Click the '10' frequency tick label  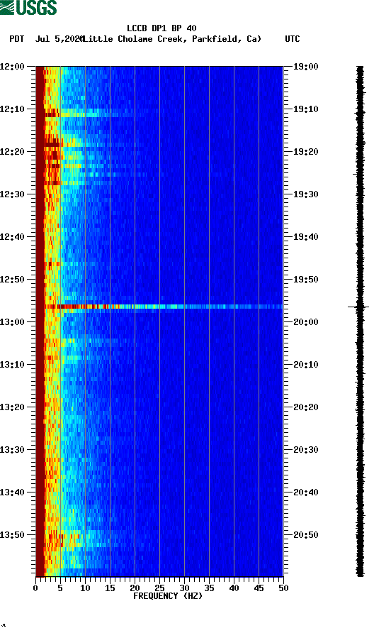point(85,588)
